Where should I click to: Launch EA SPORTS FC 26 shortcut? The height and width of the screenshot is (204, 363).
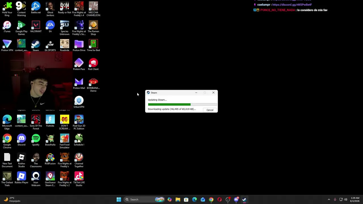coord(50,46)
